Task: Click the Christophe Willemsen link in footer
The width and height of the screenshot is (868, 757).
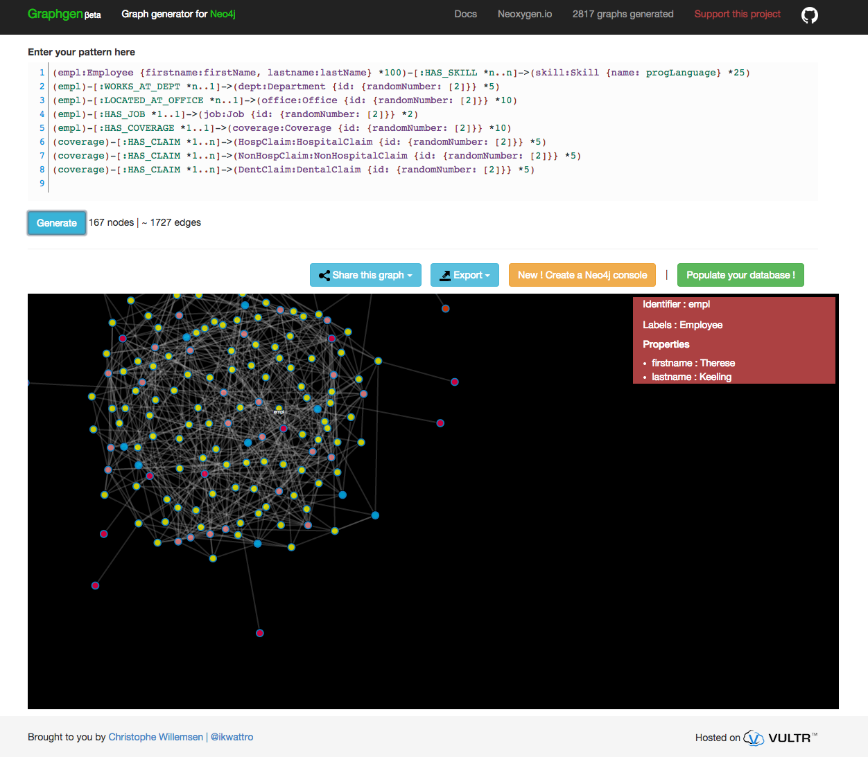Action: 155,737
